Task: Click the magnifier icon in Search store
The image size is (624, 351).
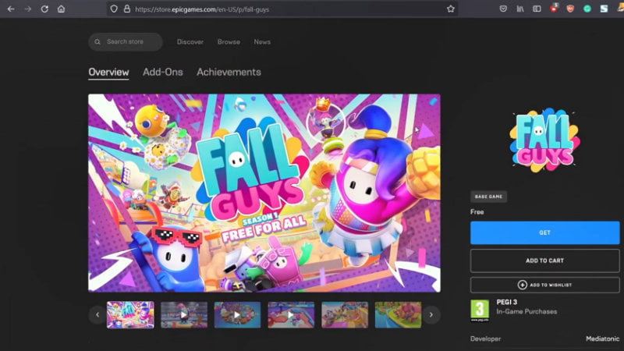Action: [97, 42]
